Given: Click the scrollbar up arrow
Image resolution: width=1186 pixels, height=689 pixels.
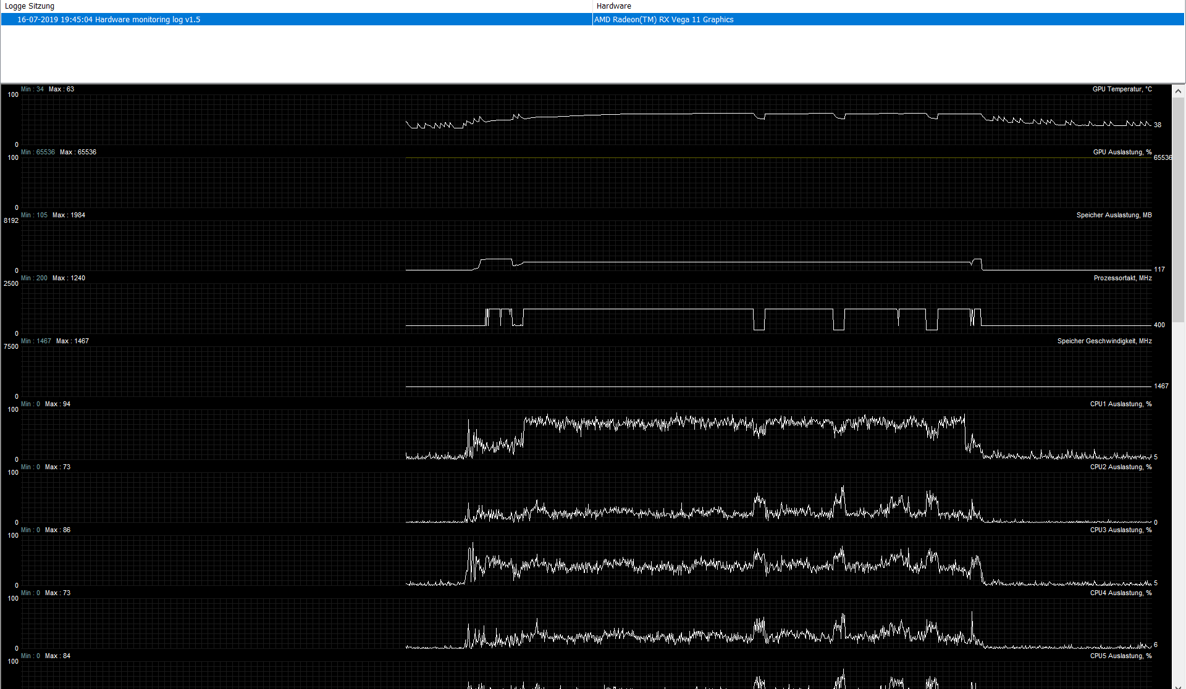Looking at the screenshot, I should coord(1178,91).
